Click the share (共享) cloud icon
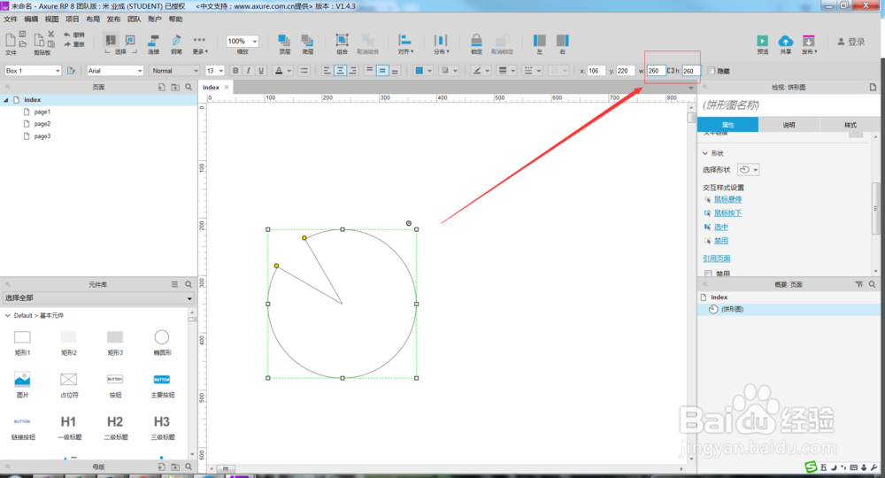The width and height of the screenshot is (885, 478). (786, 41)
